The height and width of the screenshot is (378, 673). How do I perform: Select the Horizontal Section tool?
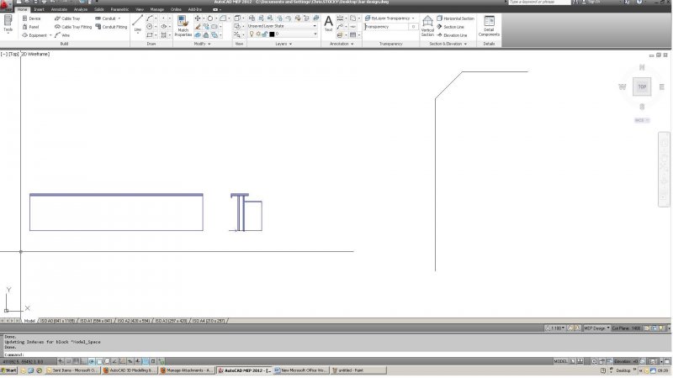458,18
